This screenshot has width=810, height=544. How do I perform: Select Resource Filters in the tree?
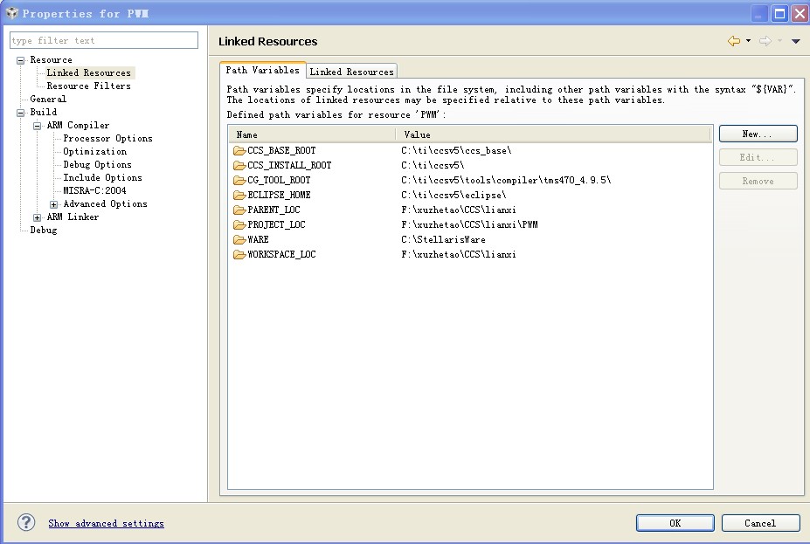pos(89,86)
